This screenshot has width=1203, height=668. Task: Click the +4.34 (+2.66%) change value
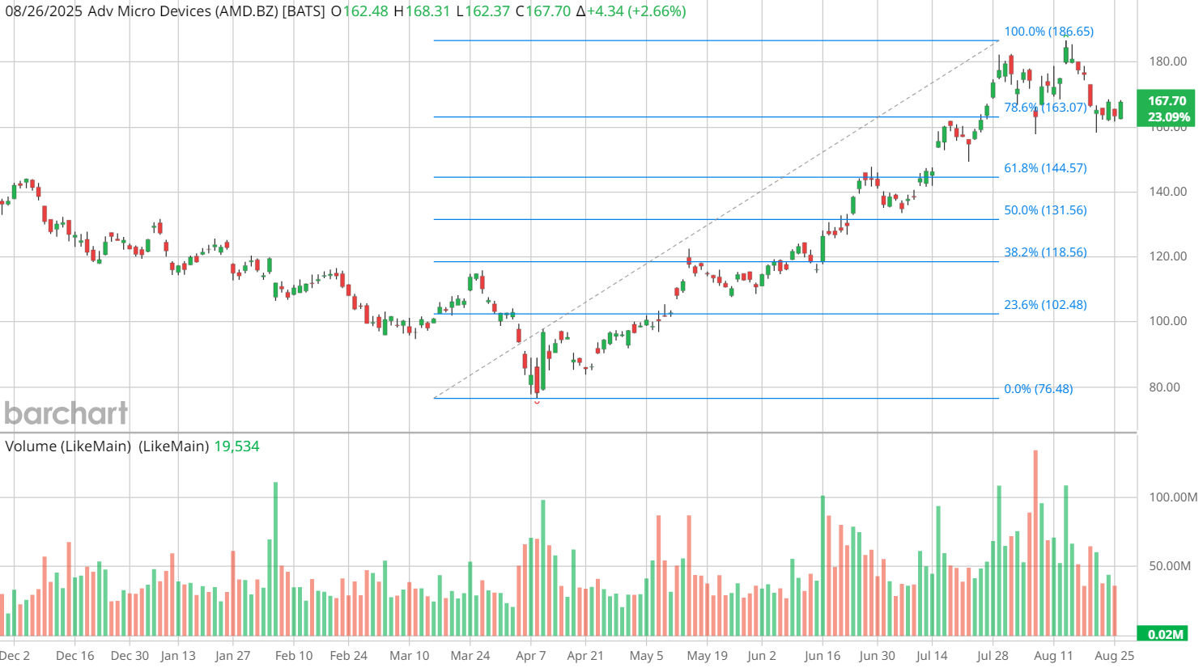pyautogui.click(x=636, y=11)
